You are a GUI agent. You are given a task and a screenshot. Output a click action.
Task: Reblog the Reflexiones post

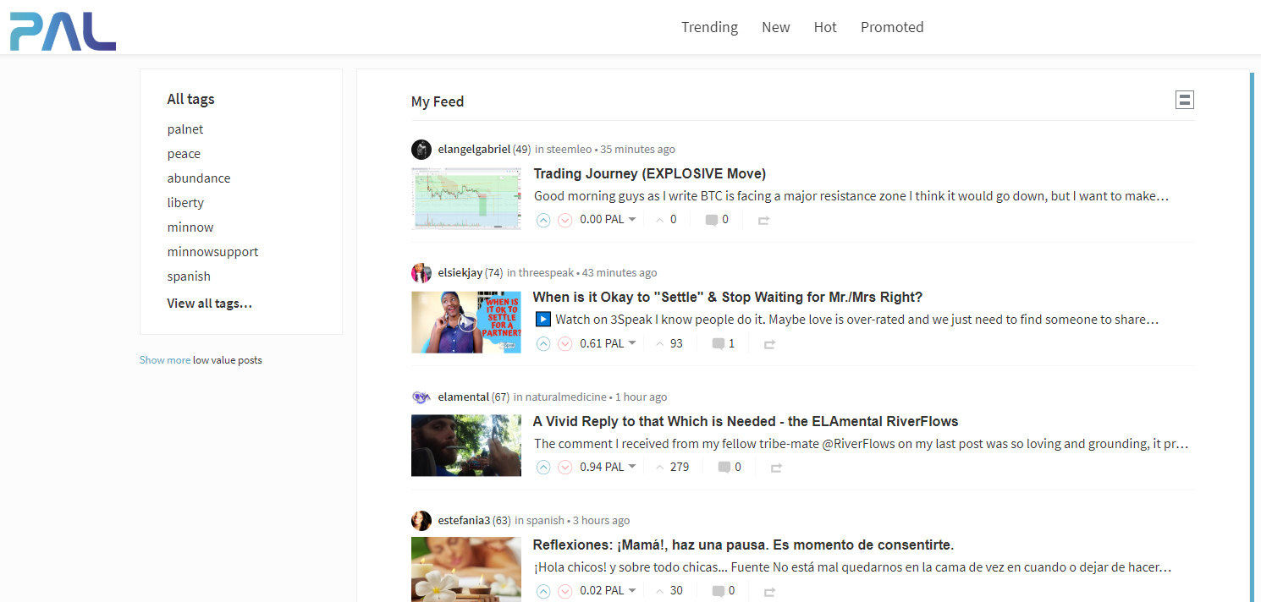[769, 592]
